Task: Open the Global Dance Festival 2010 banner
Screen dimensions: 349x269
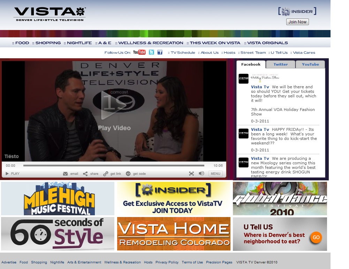Action: click(x=280, y=199)
